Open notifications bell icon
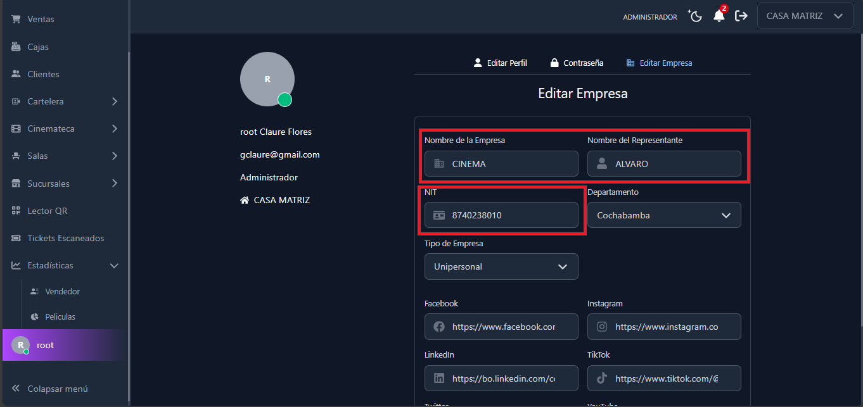The image size is (863, 407). (719, 16)
